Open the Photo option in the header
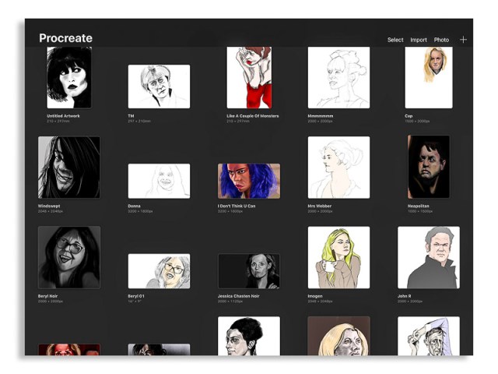Image resolution: width=498 pixels, height=374 pixels. pos(441,40)
